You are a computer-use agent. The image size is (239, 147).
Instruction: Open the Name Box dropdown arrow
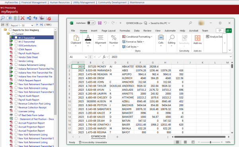point(86,57)
